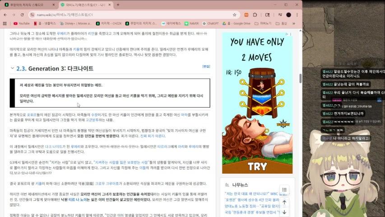Click the [편집] edit link
Screen dimensions: 385x217
206,66
